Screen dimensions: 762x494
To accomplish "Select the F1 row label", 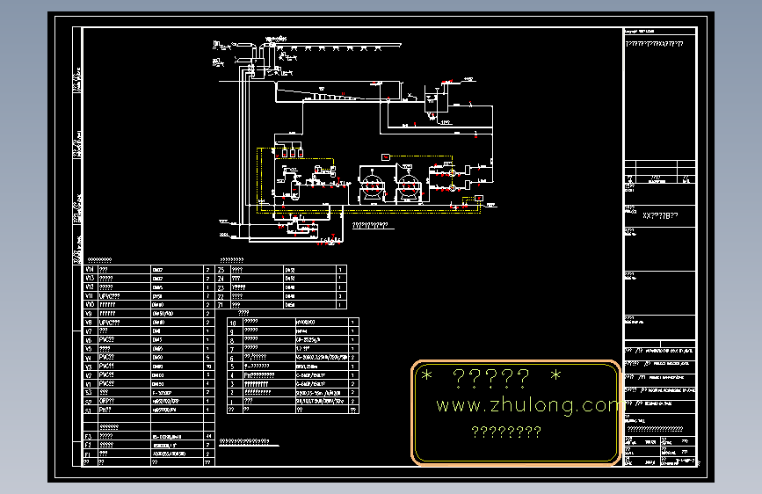I will click(88, 454).
